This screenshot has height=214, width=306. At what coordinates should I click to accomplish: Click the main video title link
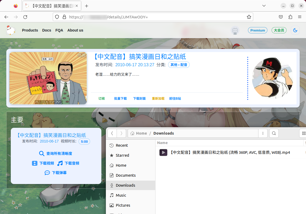point(140,57)
